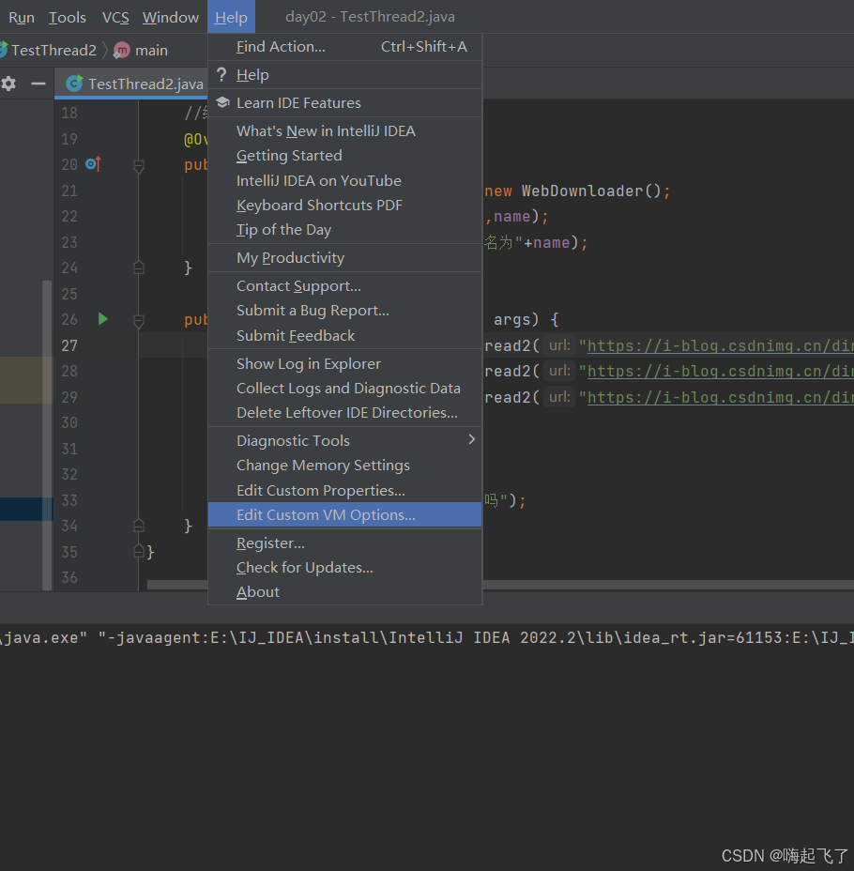Select Contact Support...
Viewport: 854px width, 871px height.
tap(344, 286)
